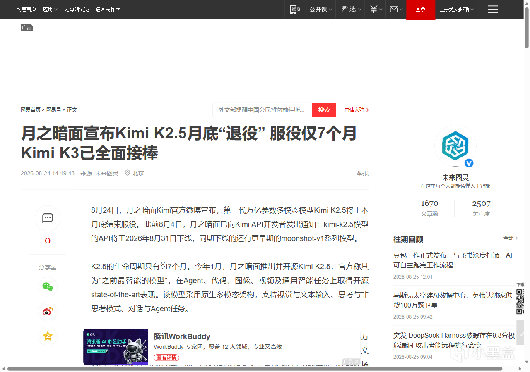
Task: Click the 2026-08-25 09:42 timestamp
Action: [413, 317]
